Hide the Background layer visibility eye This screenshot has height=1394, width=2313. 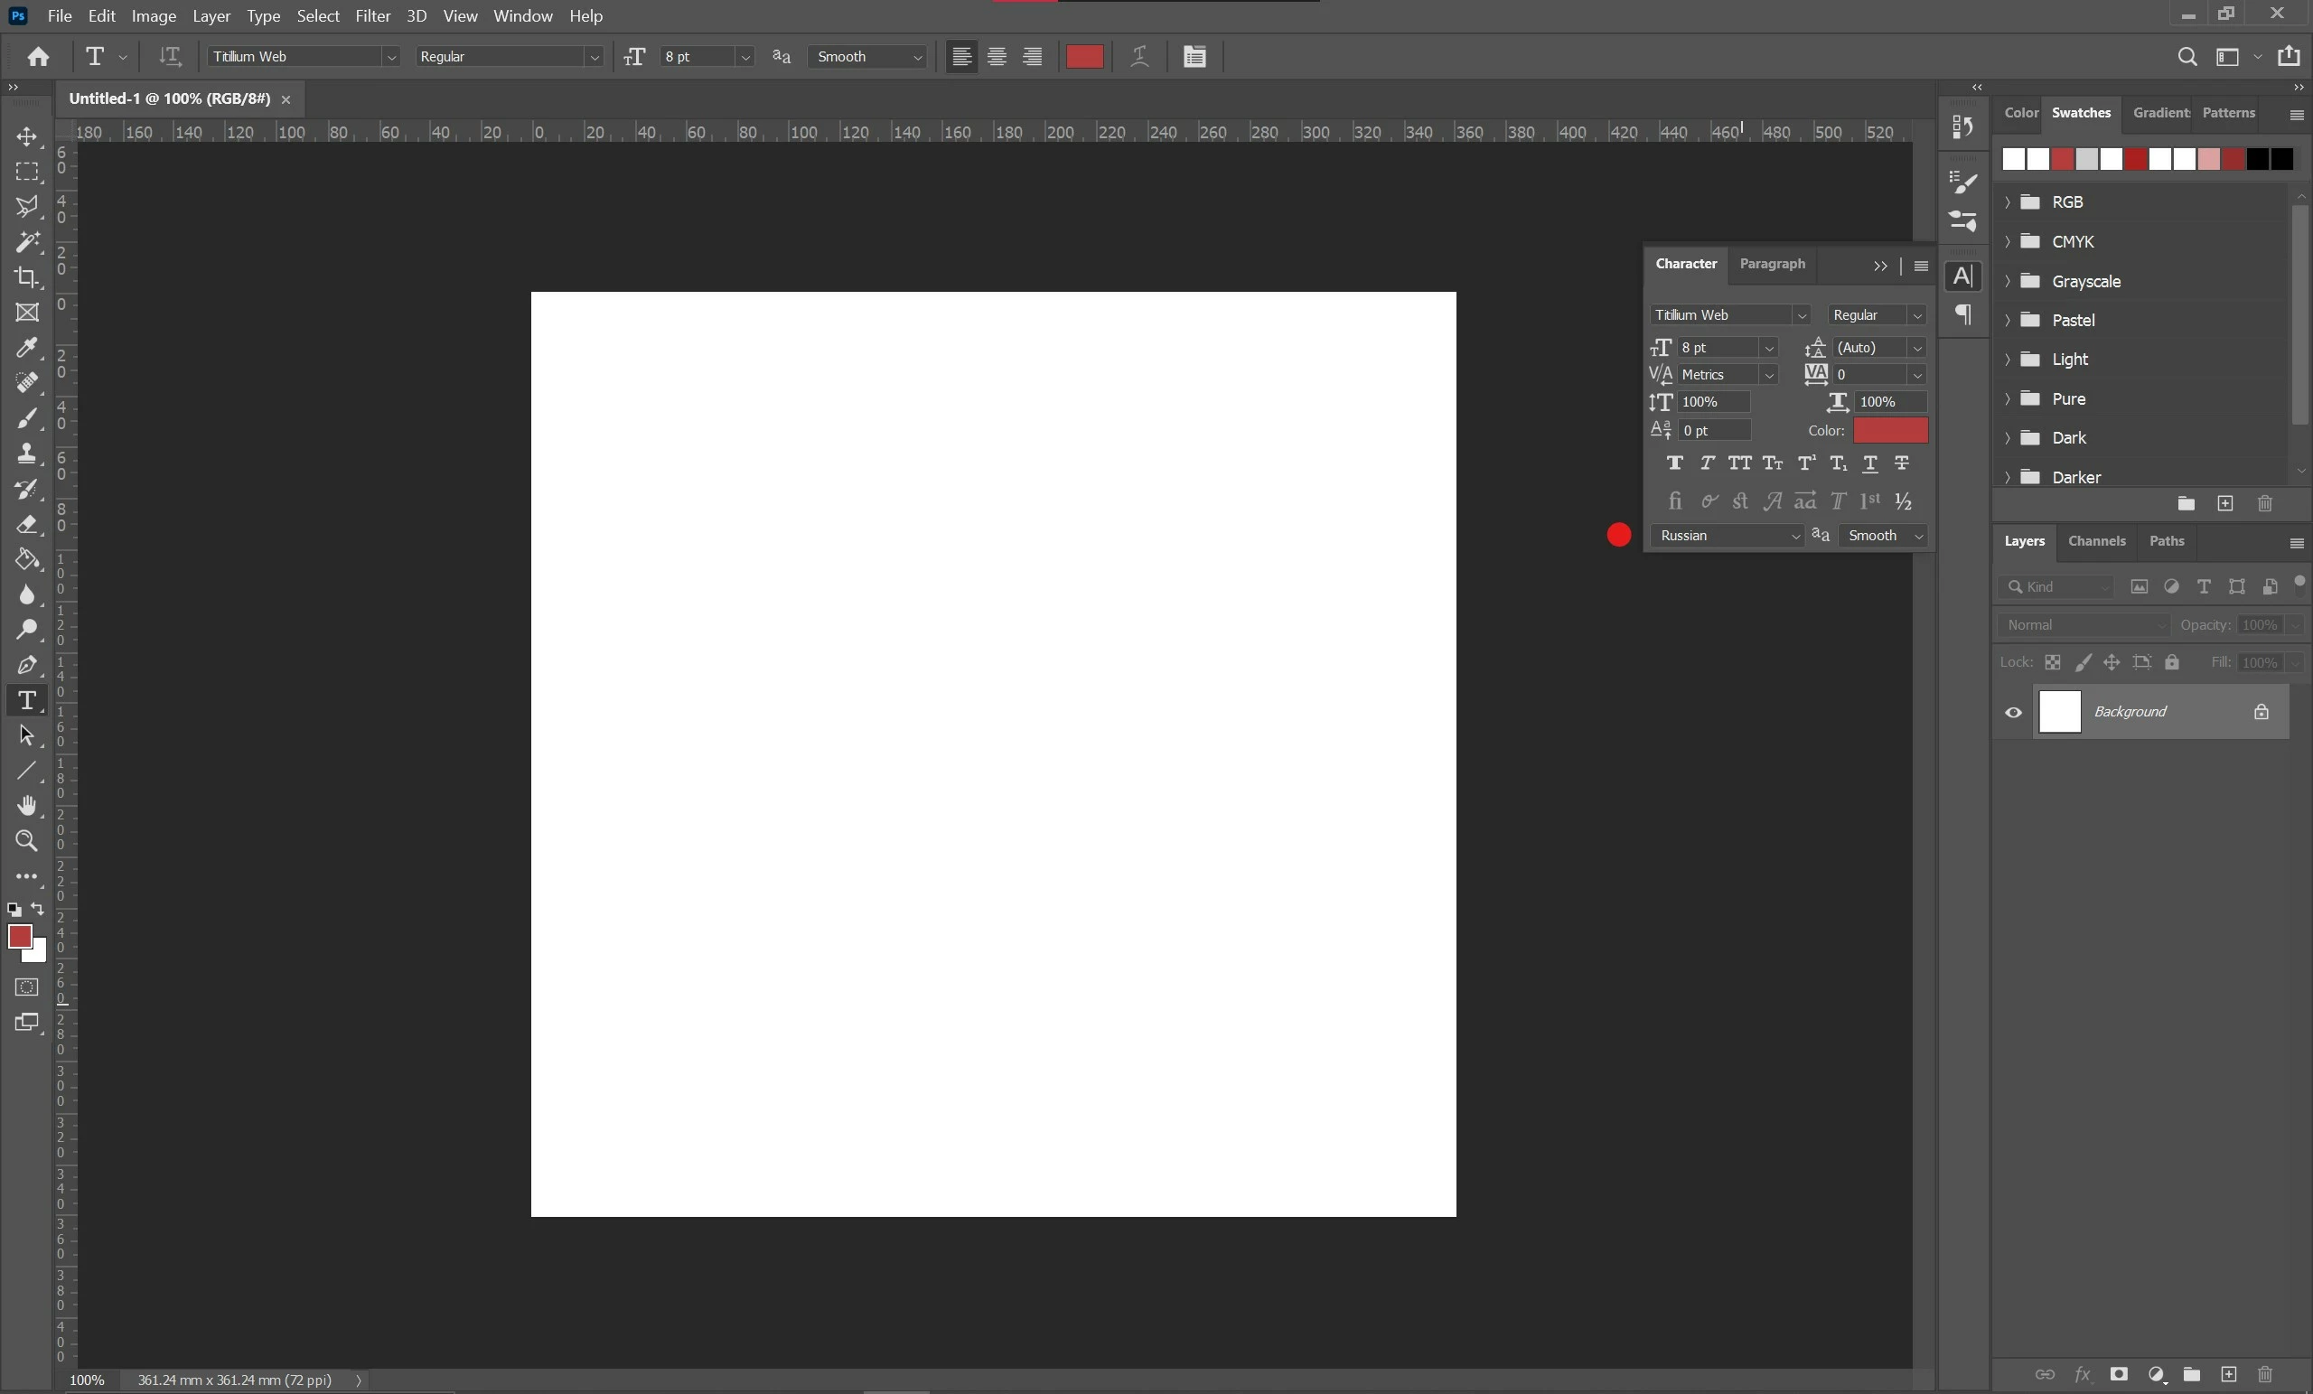pos(2013,712)
